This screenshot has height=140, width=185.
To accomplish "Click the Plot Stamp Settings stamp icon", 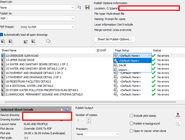I will coord(178,115).
